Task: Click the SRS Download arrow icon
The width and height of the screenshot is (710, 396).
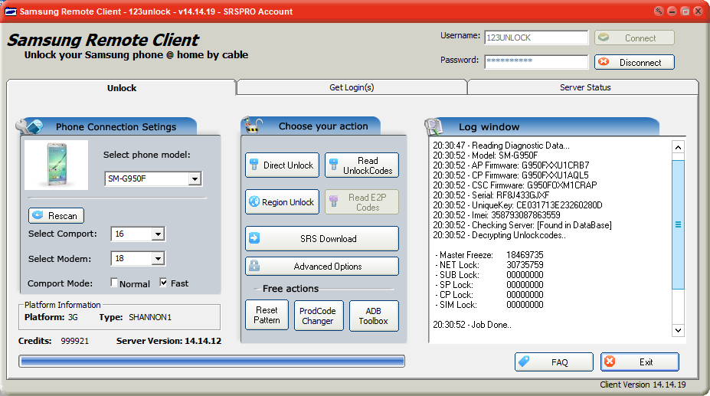Action: click(x=254, y=238)
